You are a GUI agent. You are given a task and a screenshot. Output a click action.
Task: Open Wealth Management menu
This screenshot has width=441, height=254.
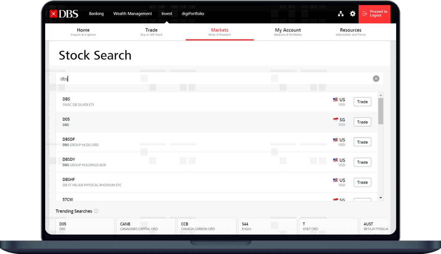pyautogui.click(x=133, y=14)
